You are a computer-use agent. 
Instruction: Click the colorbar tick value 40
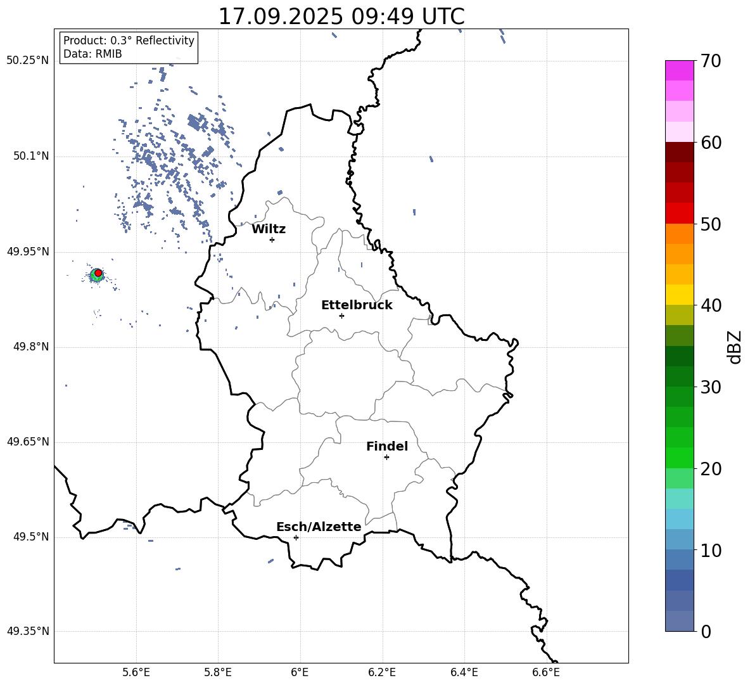pyautogui.click(x=711, y=305)
